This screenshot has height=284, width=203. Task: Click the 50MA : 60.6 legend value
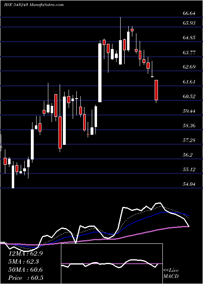26,270
